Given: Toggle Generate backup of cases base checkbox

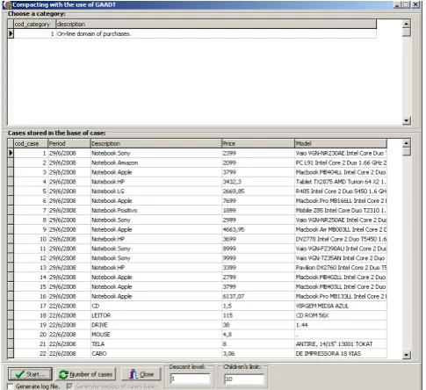Looking at the screenshot, I should 69,386.
